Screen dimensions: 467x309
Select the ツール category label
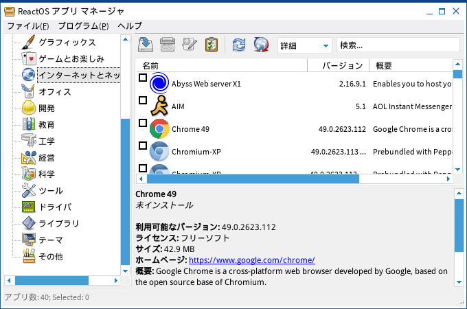[51, 190]
